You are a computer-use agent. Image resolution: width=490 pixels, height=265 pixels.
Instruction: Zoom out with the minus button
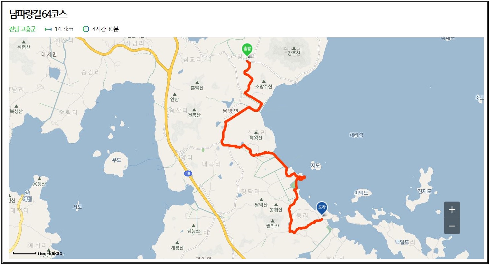(452, 226)
